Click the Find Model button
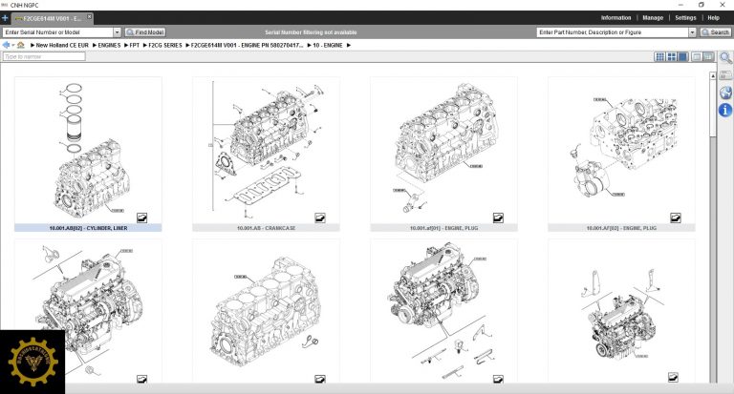734x394 pixels. click(145, 32)
